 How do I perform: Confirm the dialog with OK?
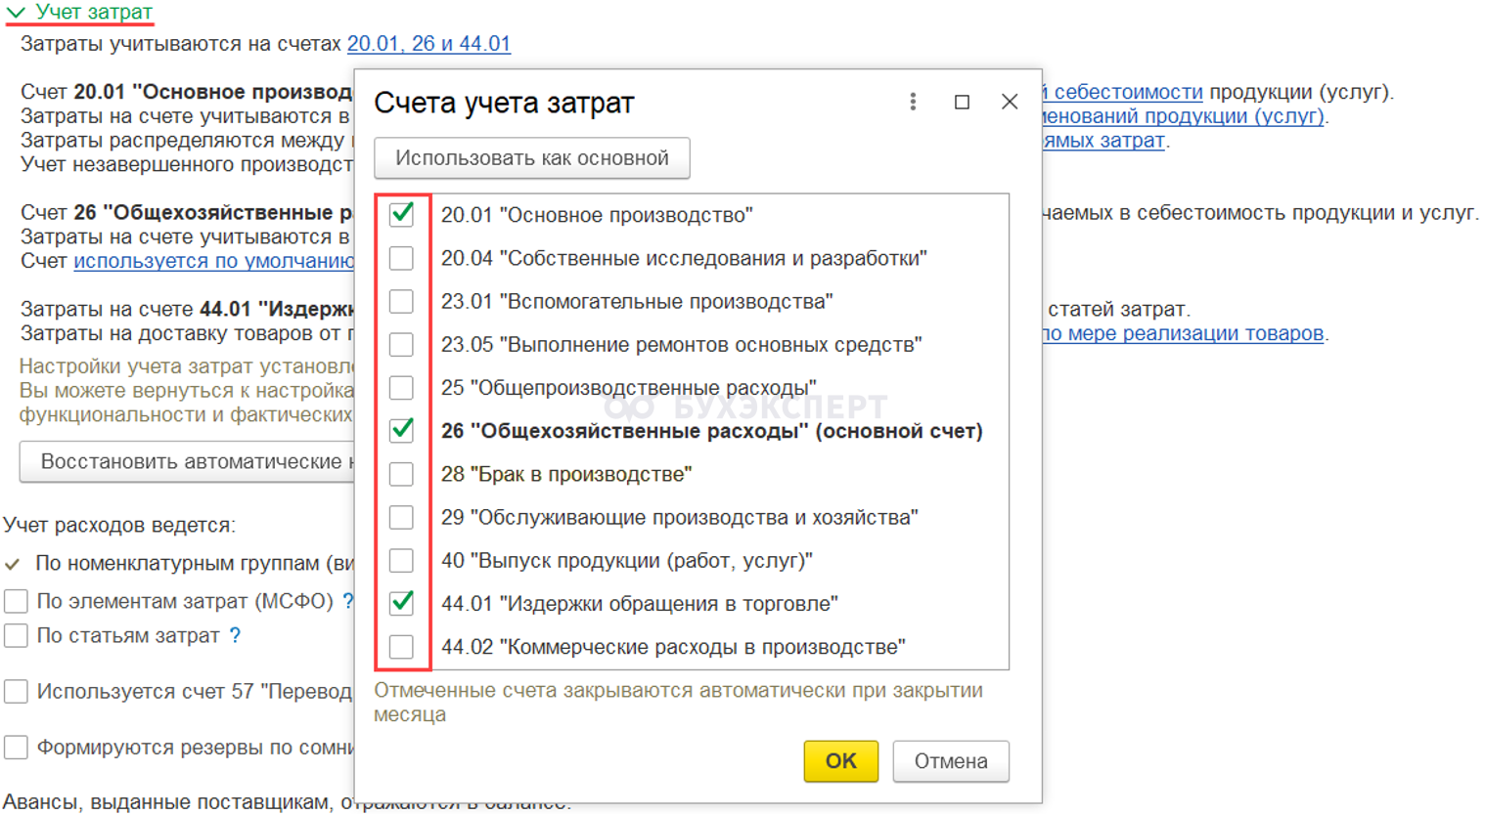[x=840, y=761]
